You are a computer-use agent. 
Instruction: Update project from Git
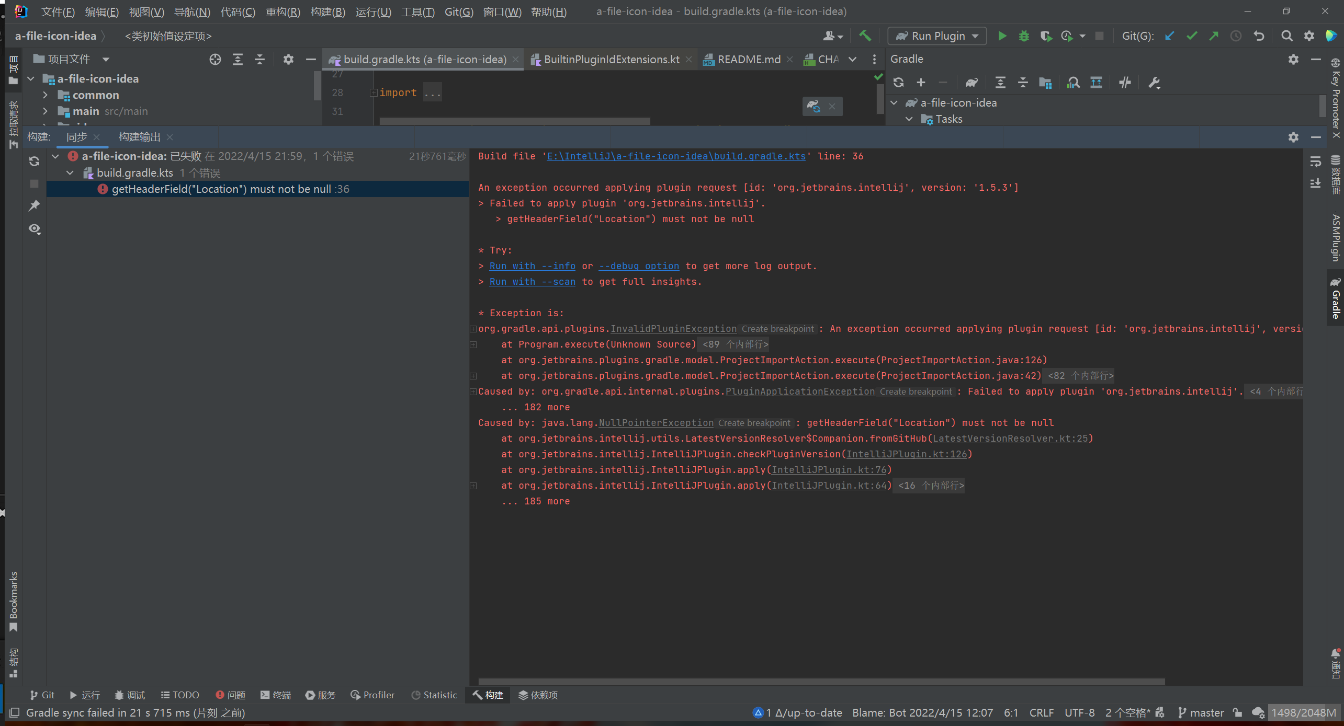1170,36
